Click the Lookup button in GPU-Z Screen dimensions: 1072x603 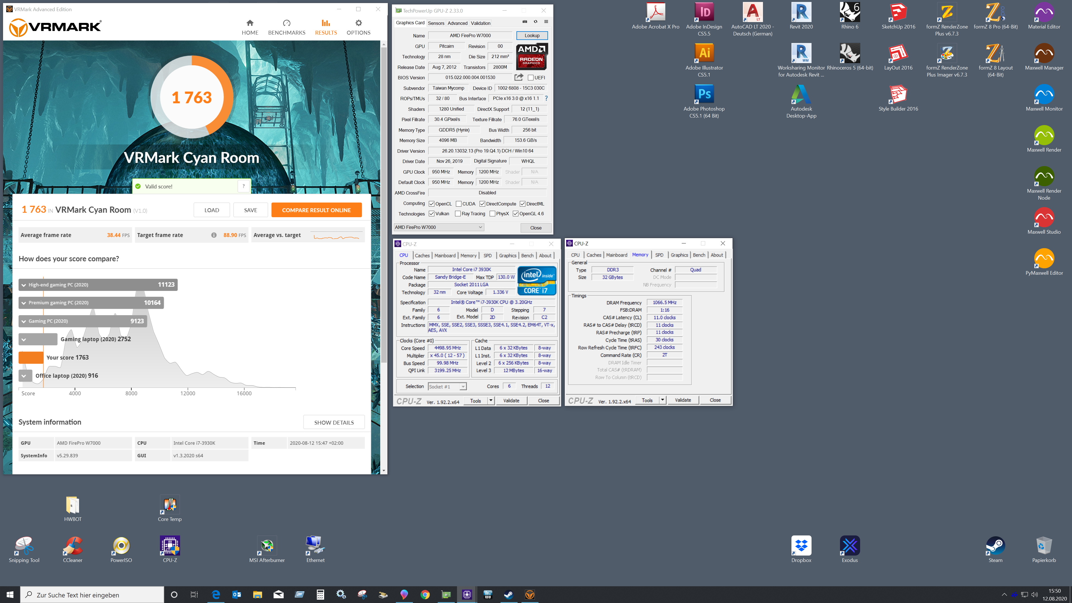532,35
